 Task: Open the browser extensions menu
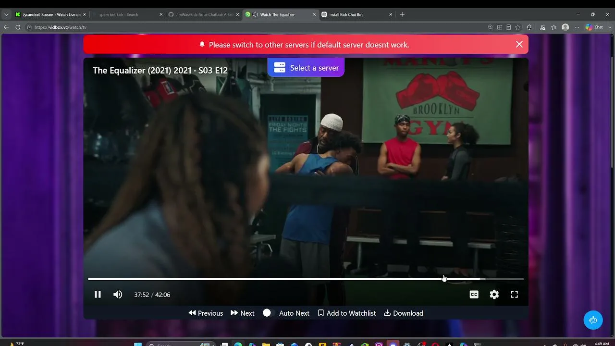pos(529,27)
